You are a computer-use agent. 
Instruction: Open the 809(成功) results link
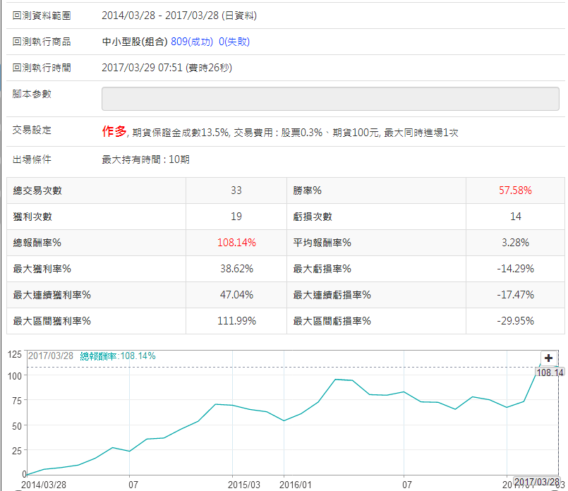click(192, 42)
